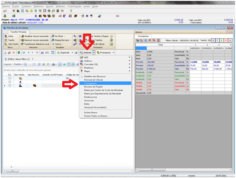Click the green refresh icon
236x178 pixels.
tap(19, 52)
